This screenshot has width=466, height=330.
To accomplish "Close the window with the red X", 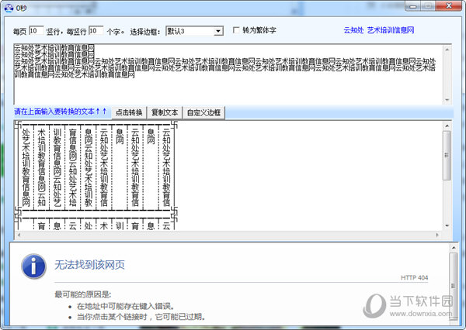I will (449, 5).
